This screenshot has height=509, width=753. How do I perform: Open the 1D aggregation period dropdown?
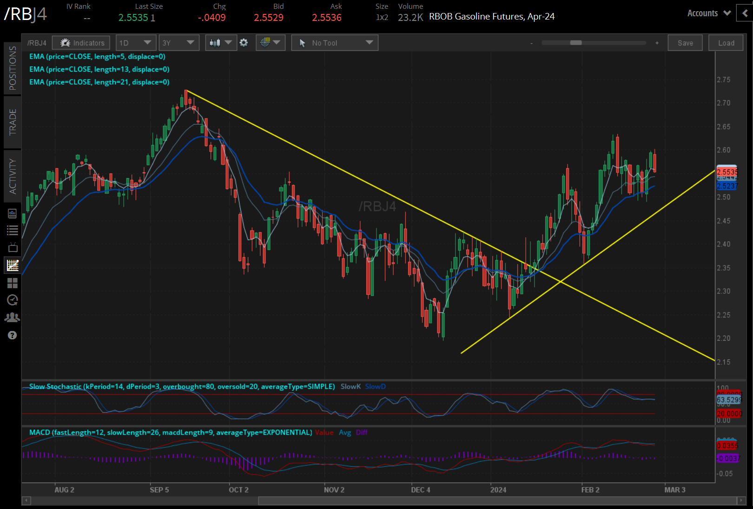pyautogui.click(x=136, y=43)
